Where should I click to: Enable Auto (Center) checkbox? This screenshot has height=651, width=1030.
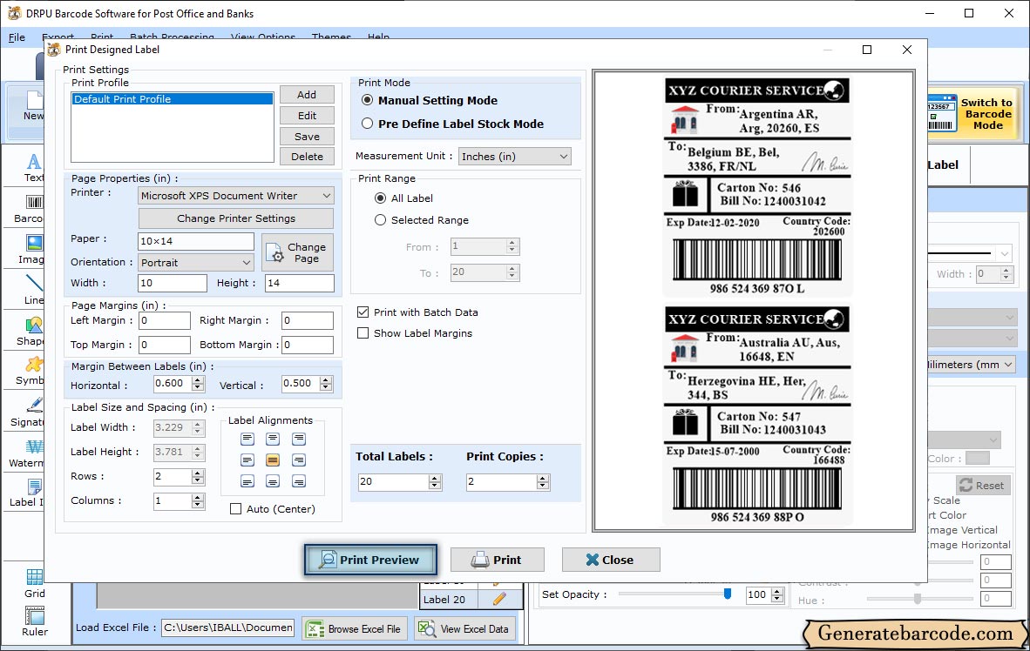click(236, 508)
